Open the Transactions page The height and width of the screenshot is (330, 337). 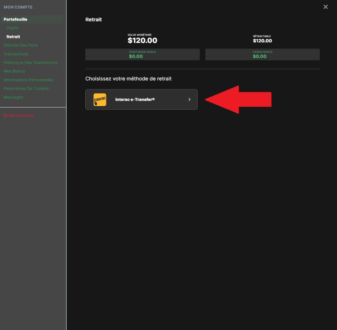[16, 54]
